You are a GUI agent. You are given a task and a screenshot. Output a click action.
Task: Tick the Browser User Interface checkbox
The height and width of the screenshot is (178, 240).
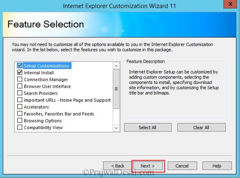click(x=20, y=86)
